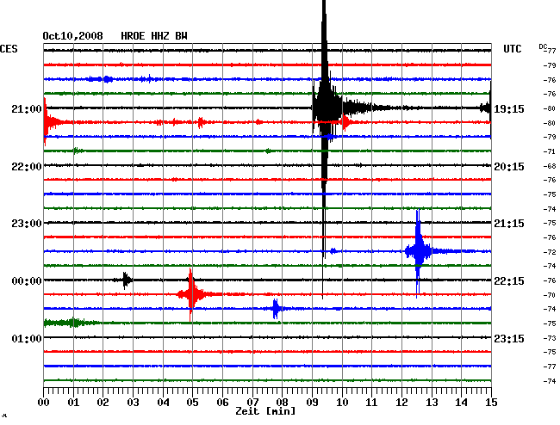Click minute tick label 10 on the axis
The image size is (560, 425).
tap(342, 403)
